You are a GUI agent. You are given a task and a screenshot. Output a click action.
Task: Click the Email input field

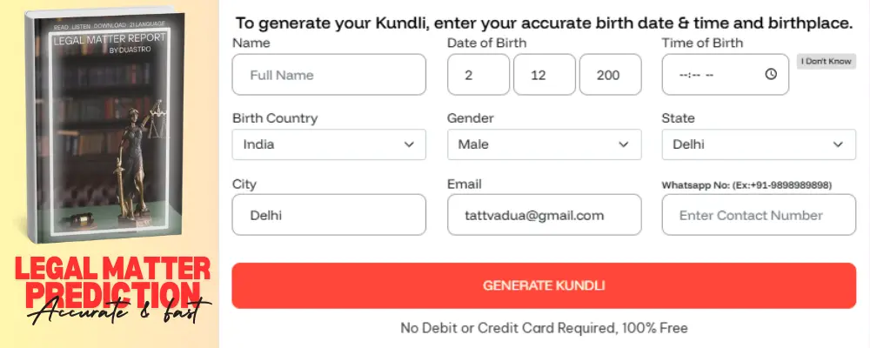pyautogui.click(x=544, y=215)
